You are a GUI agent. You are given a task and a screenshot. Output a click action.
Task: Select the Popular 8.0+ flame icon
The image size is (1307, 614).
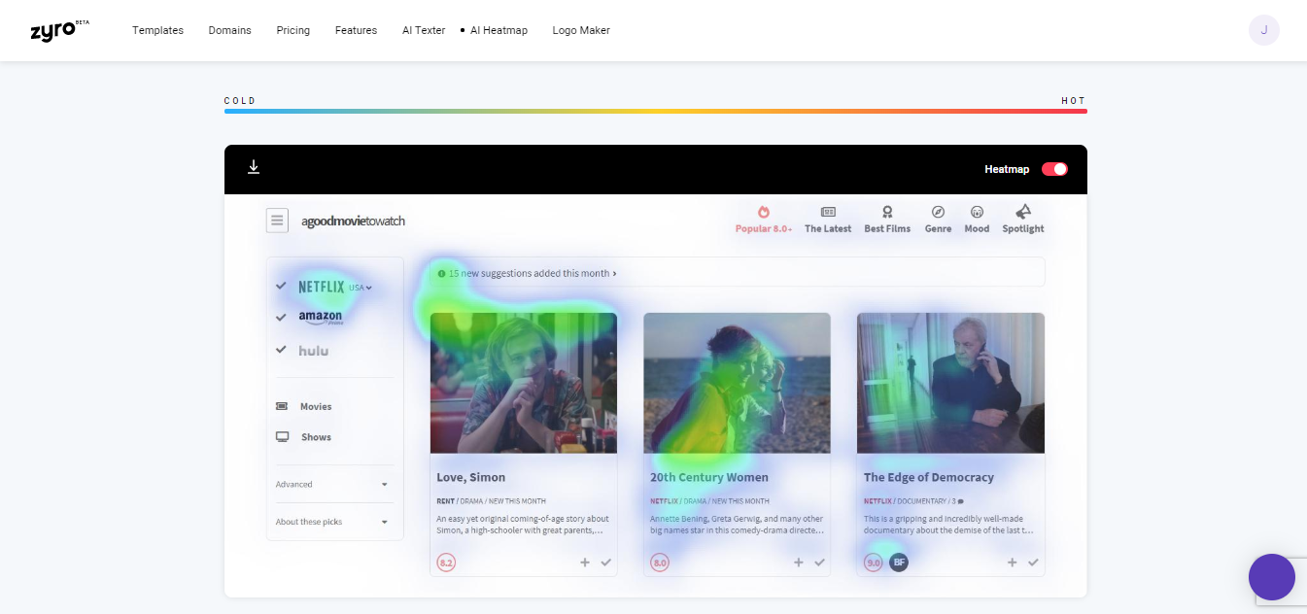pos(764,212)
